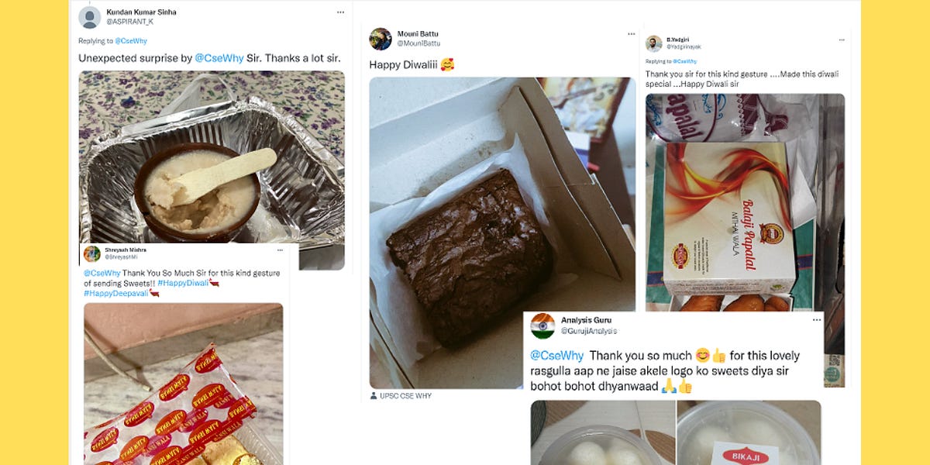930x465 pixels.
Task: Click the @CseWhy mention in Analysis Guru's tweet
Action: tap(556, 356)
